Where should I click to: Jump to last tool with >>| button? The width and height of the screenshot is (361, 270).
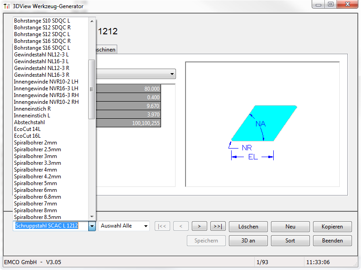click(218, 226)
